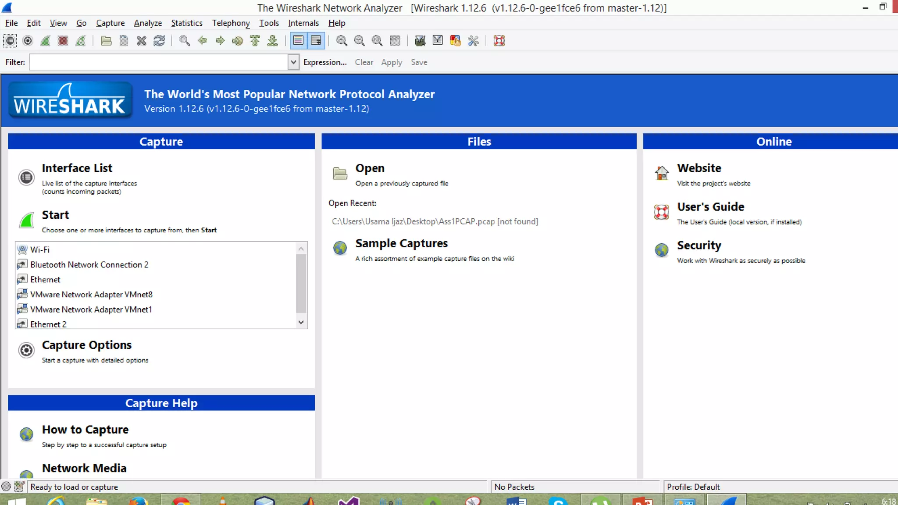Click the interface list scrollbar track

point(301,315)
